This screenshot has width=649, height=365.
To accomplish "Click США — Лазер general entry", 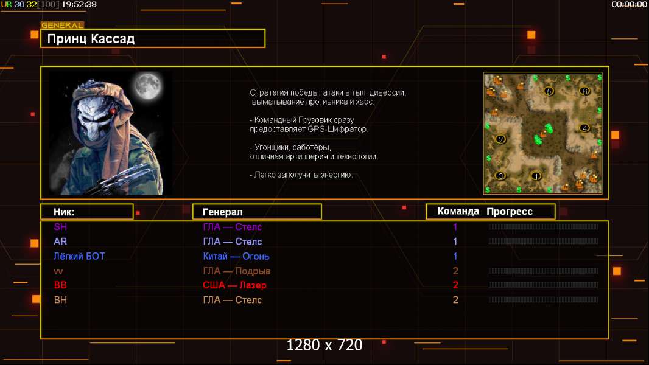I will click(234, 285).
